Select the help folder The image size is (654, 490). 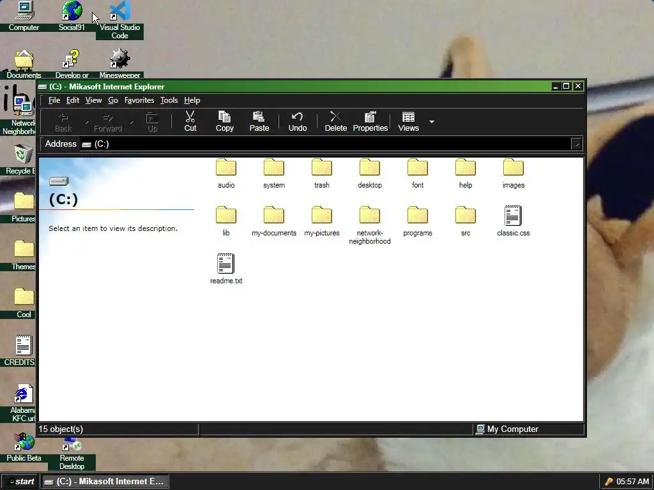click(x=466, y=174)
